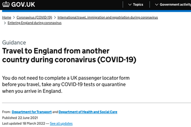
Task: Click chevron before Entering England breadcrumb
Action: click(x=5, y=23)
